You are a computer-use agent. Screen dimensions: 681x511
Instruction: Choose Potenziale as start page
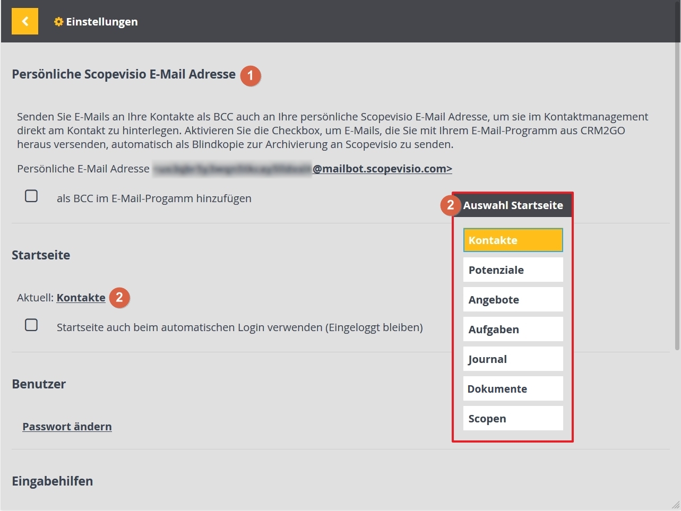point(513,270)
